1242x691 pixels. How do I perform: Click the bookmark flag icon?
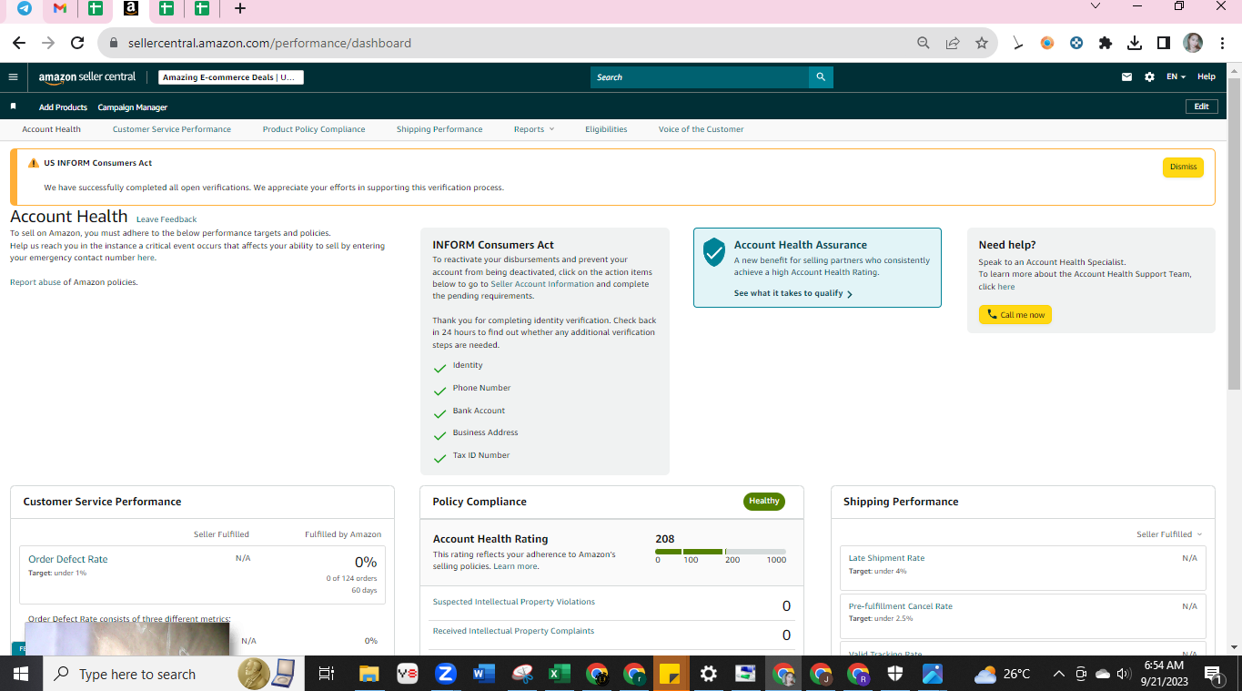(14, 107)
